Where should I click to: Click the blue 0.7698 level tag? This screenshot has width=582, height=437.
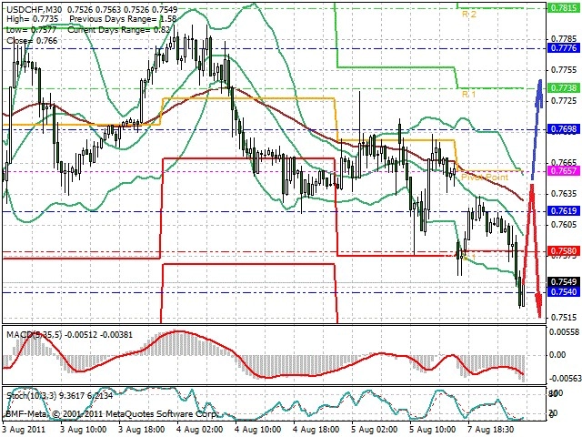(x=564, y=129)
